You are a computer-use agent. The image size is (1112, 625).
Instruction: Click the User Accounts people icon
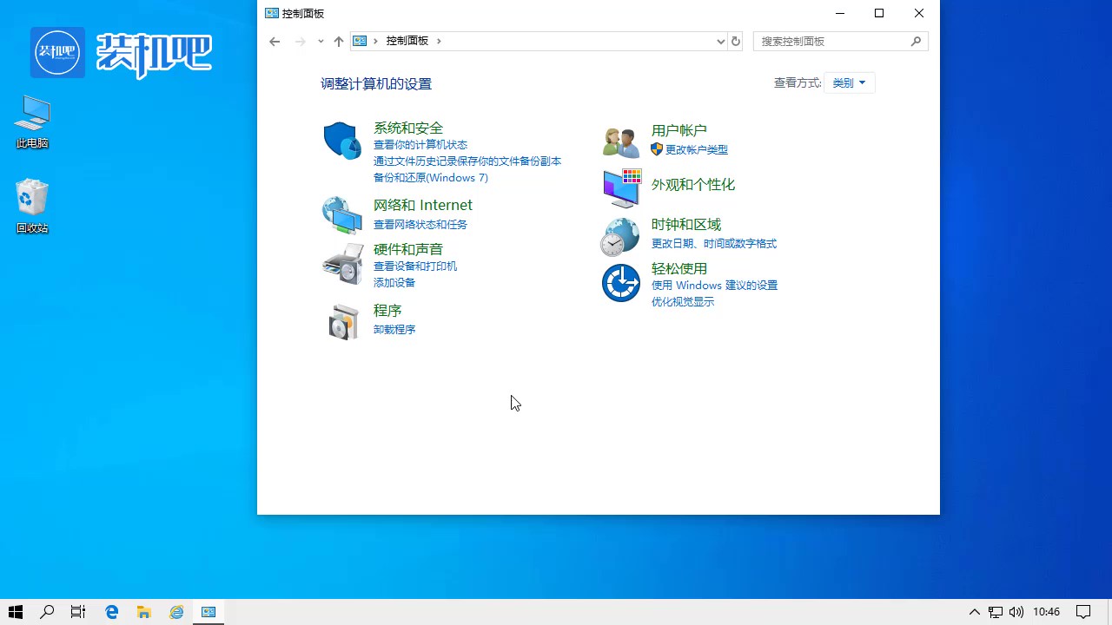pos(620,139)
